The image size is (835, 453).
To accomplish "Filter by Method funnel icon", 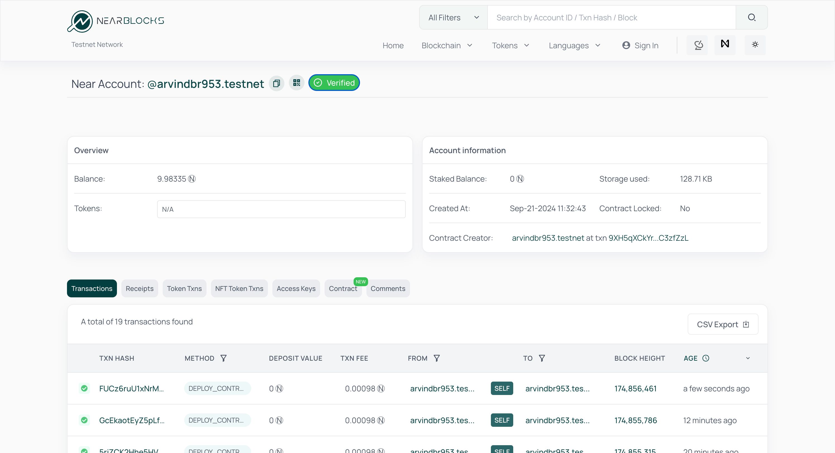I will click(x=223, y=358).
